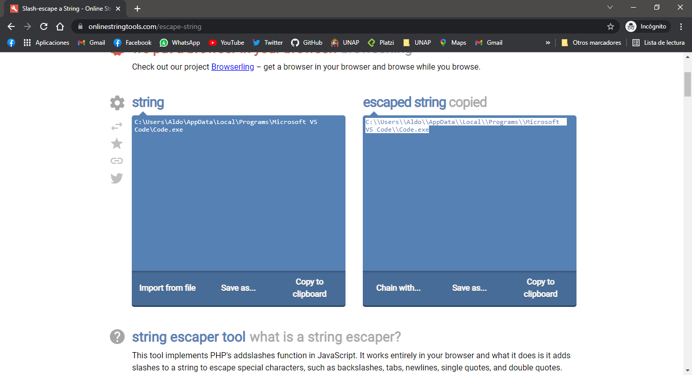Open Chrome's three-dot menu
692x375 pixels.
coord(680,26)
